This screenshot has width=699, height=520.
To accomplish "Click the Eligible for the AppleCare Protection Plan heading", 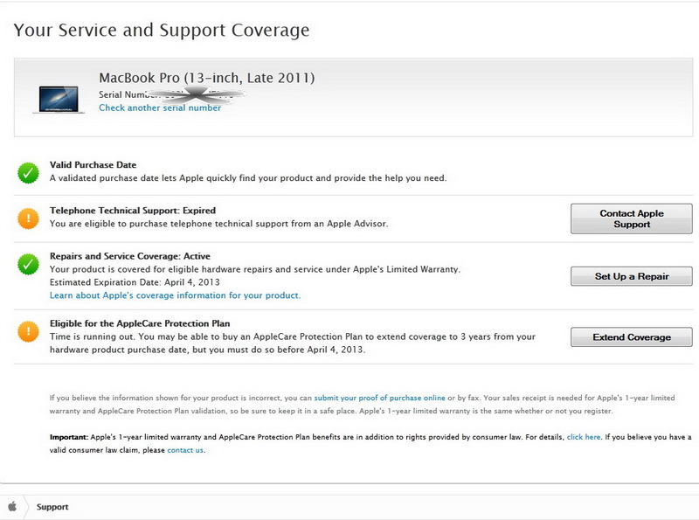I will (x=140, y=323).
